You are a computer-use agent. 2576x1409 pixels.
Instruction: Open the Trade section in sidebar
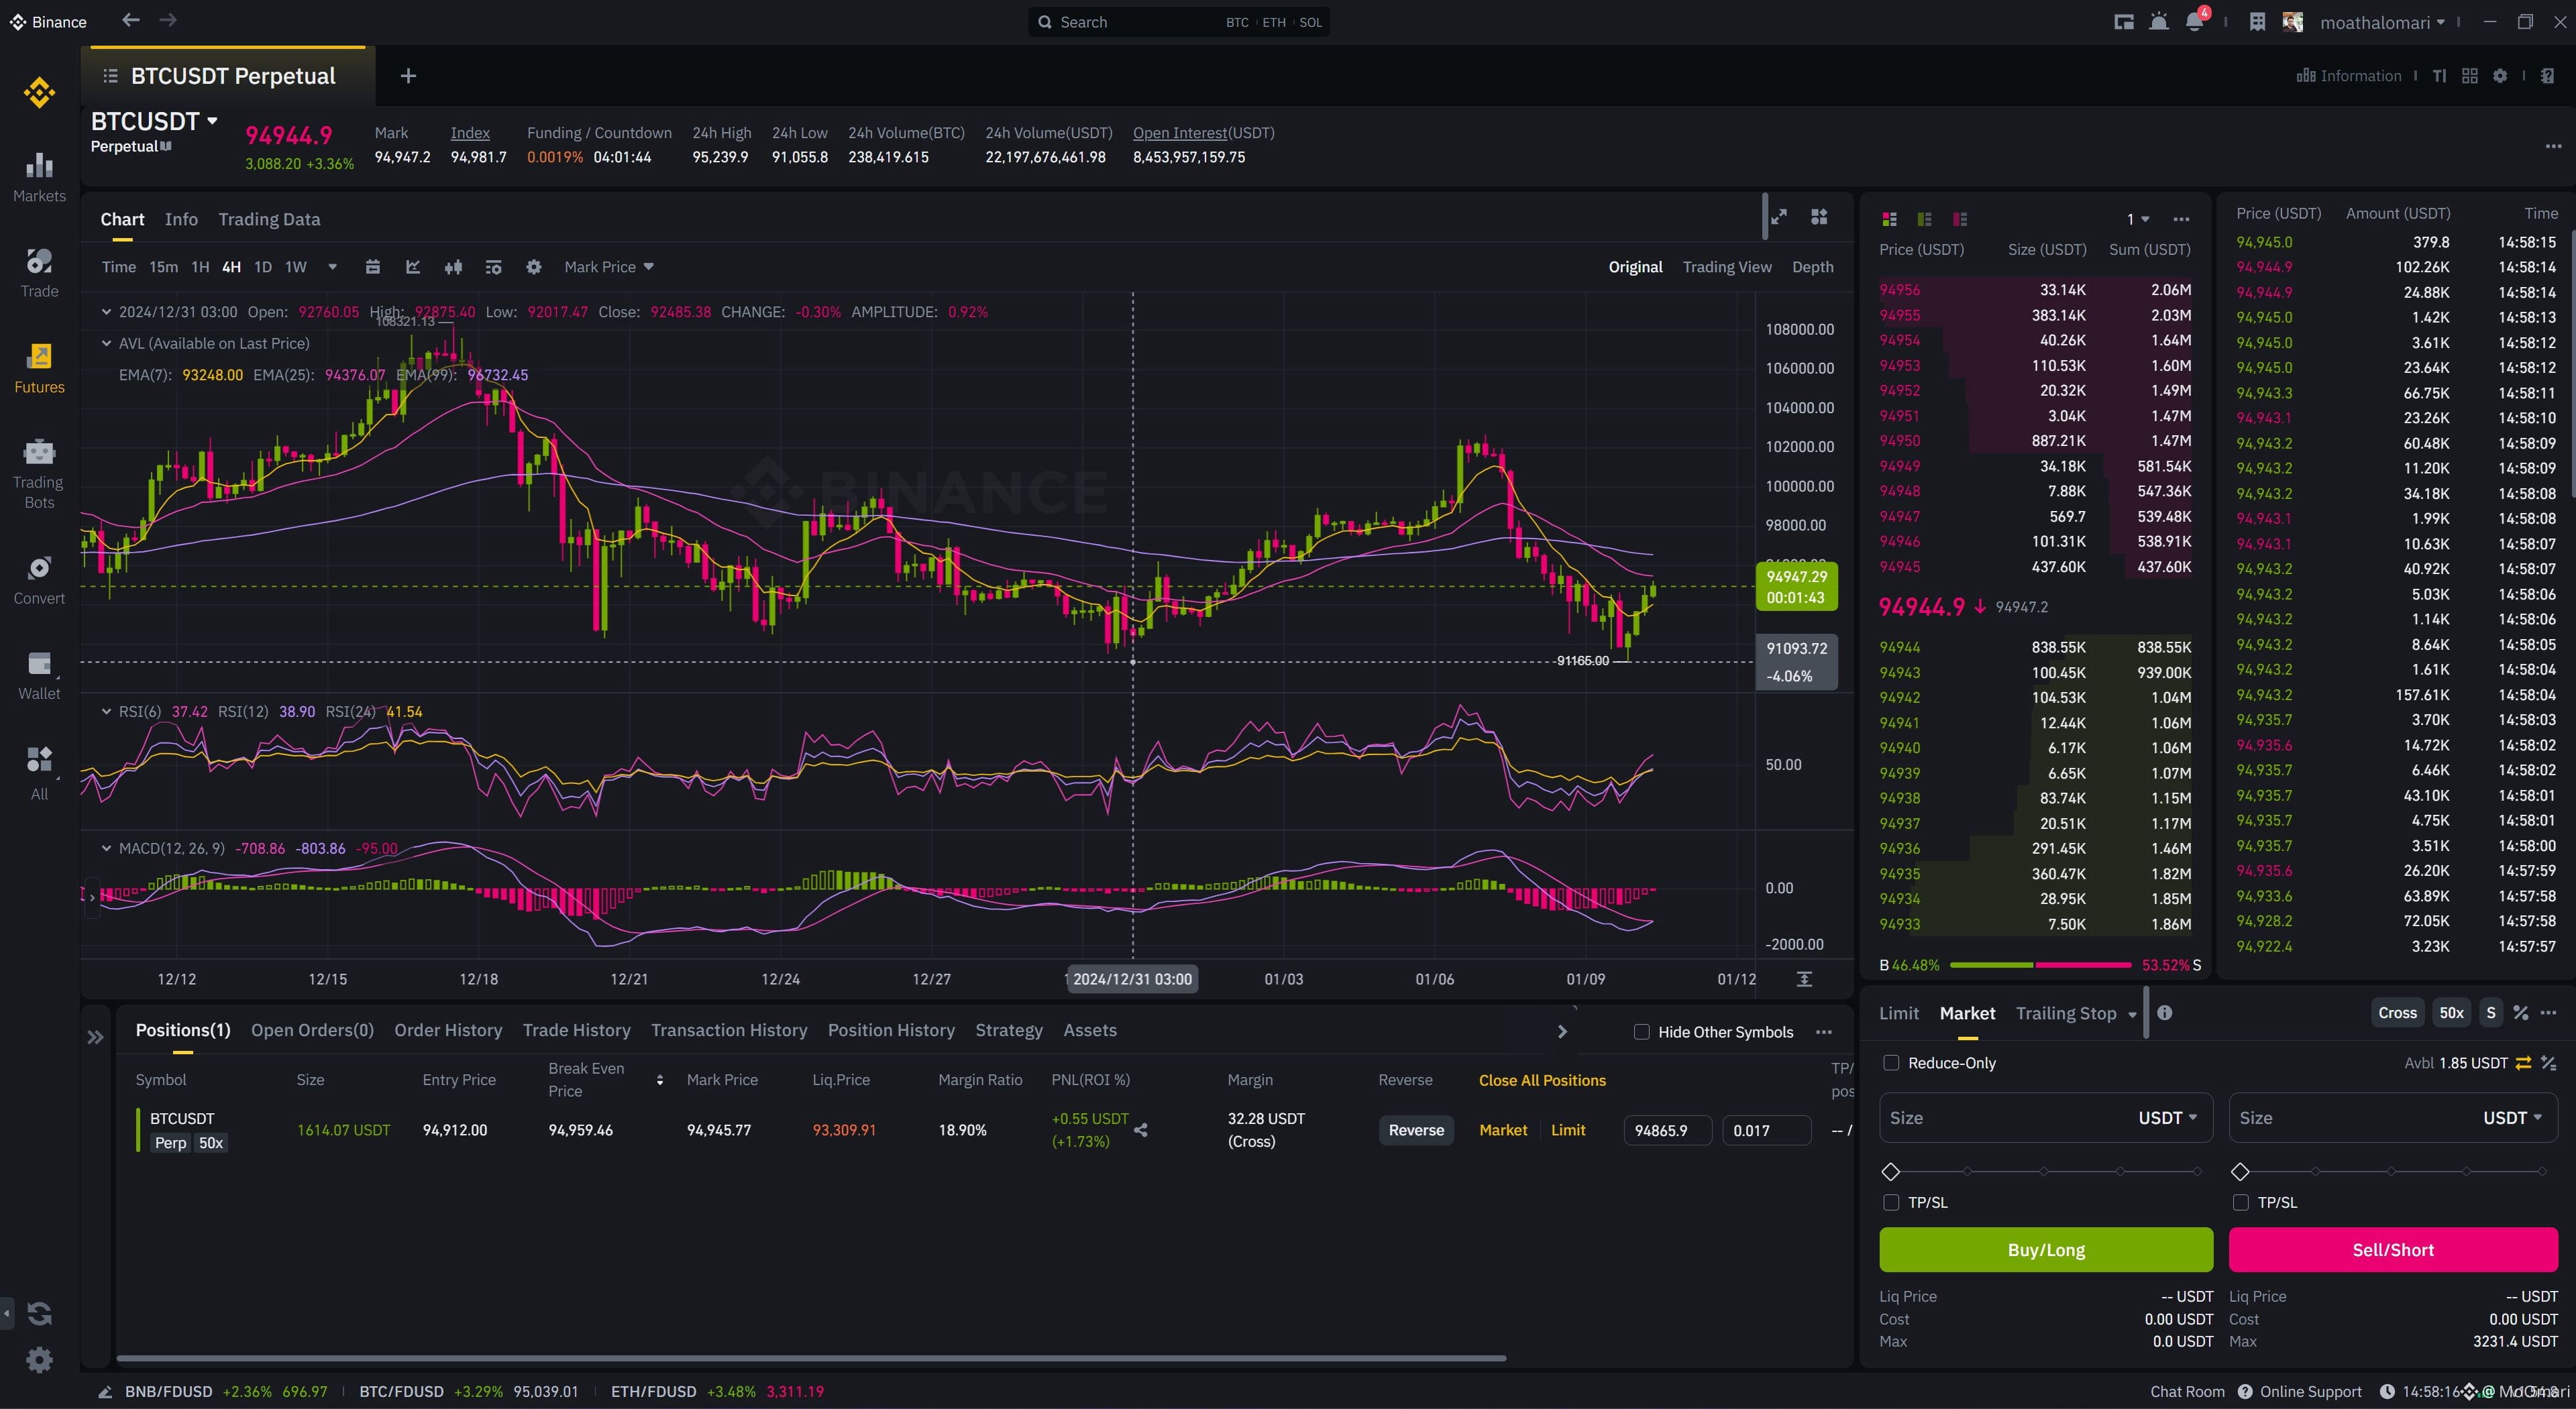pyautogui.click(x=39, y=273)
